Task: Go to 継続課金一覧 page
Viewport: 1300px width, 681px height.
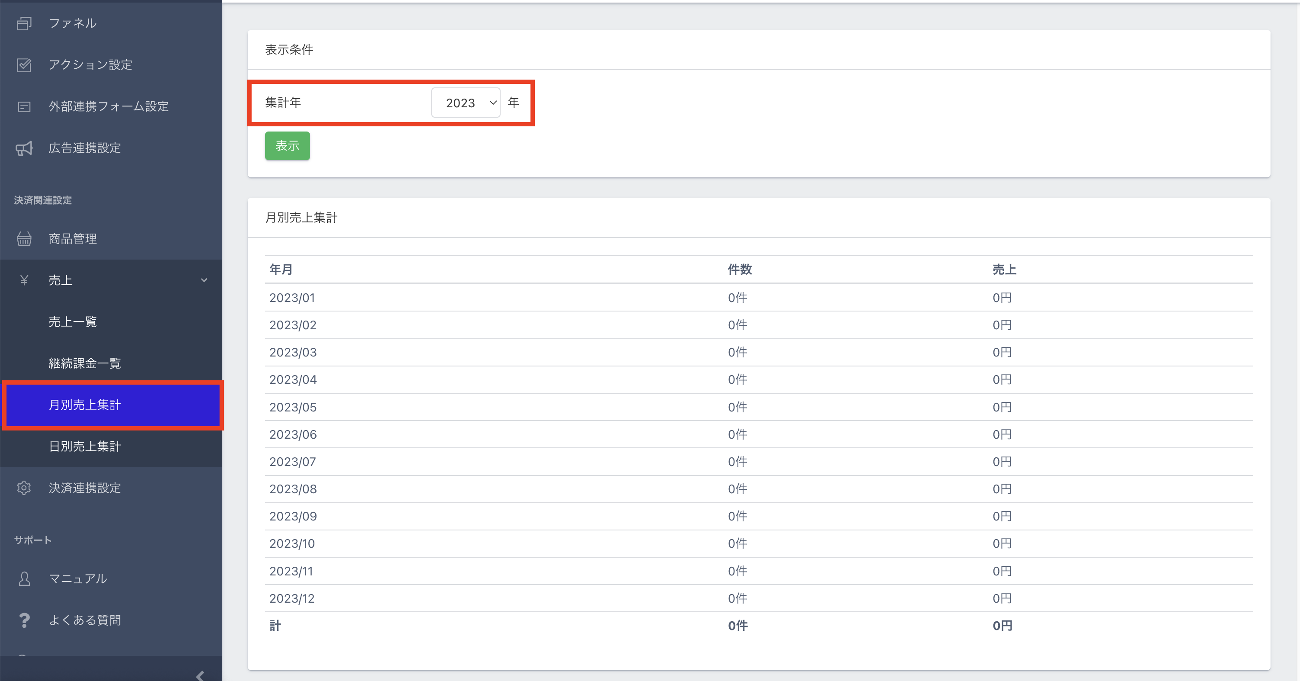Action: coord(84,363)
